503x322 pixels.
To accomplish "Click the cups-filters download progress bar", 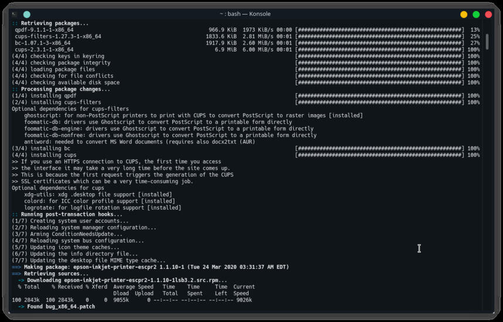I will (379, 36).
